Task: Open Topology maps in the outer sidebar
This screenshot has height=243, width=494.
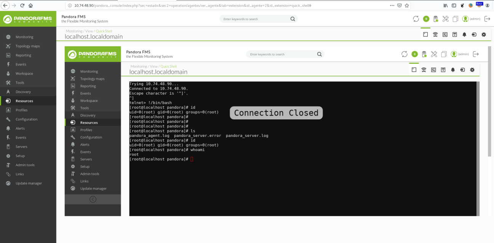Action: point(28,46)
